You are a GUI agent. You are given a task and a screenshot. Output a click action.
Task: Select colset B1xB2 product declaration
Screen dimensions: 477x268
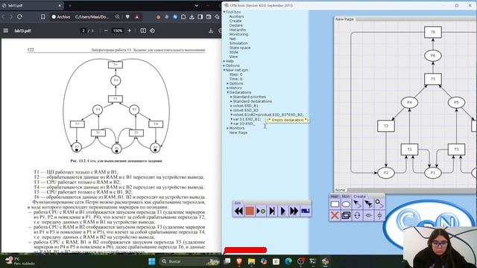[x=268, y=115]
